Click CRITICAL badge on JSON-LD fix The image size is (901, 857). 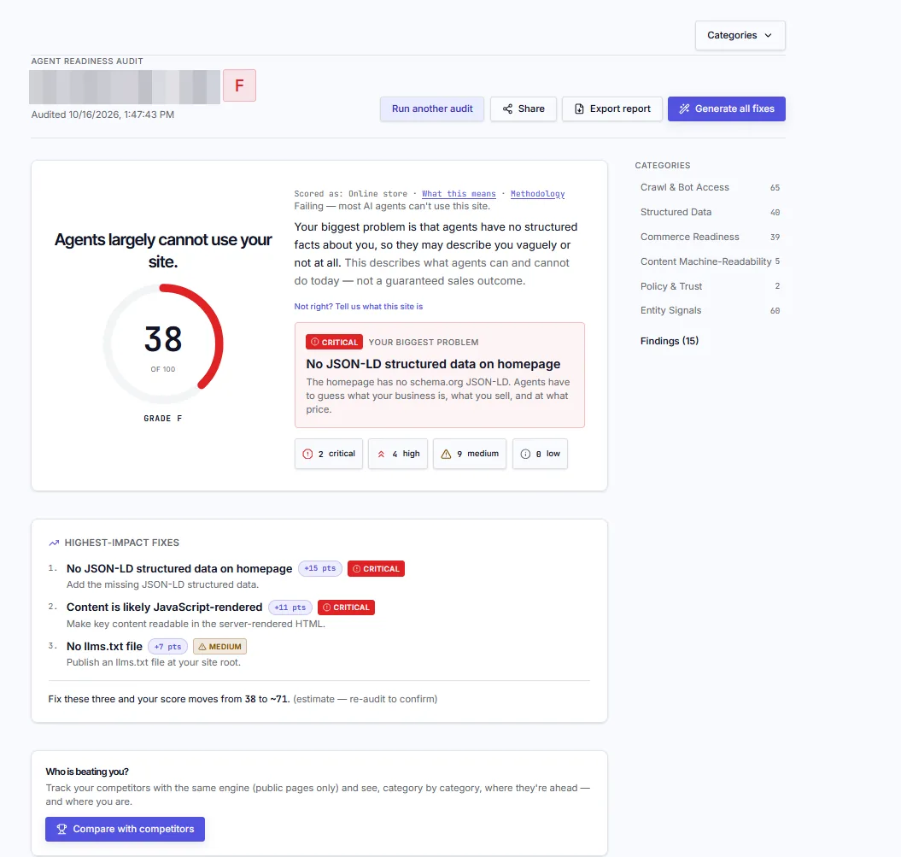(377, 568)
